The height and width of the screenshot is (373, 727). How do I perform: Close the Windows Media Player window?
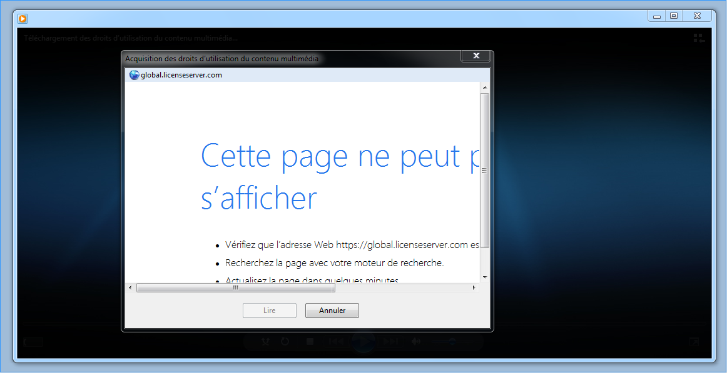tap(697, 16)
